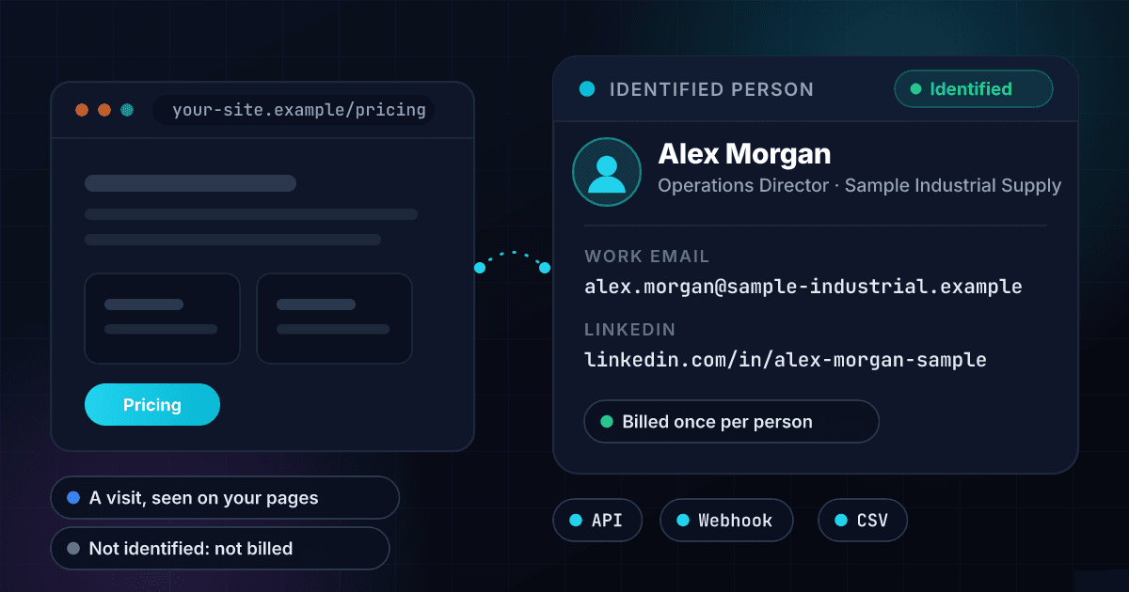The image size is (1129, 592).
Task: Click the WORK EMAIL label
Action: pos(647,257)
